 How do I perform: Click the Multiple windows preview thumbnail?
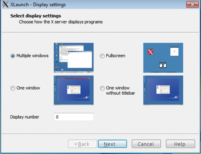point(73,58)
